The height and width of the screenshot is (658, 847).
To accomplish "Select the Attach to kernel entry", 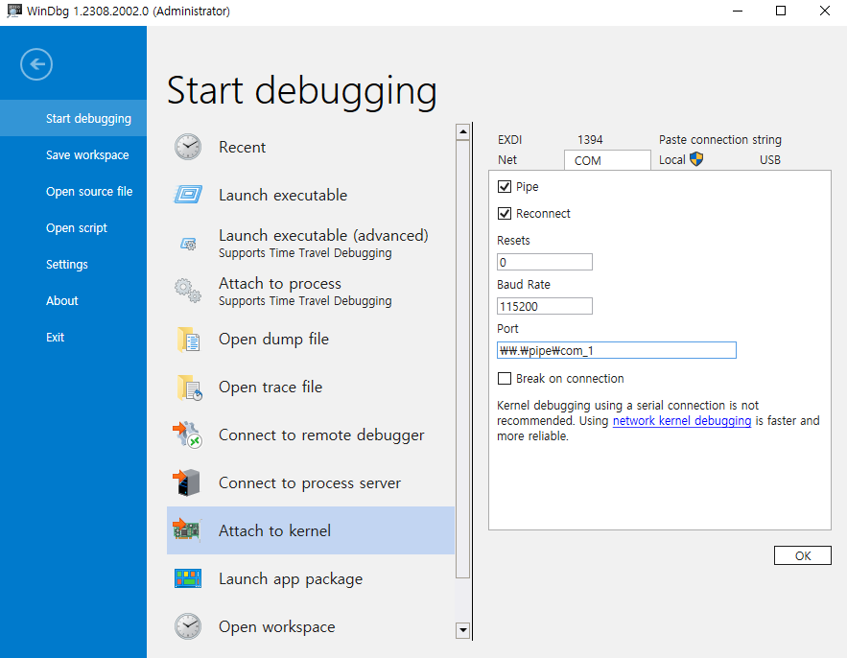I will coord(311,530).
